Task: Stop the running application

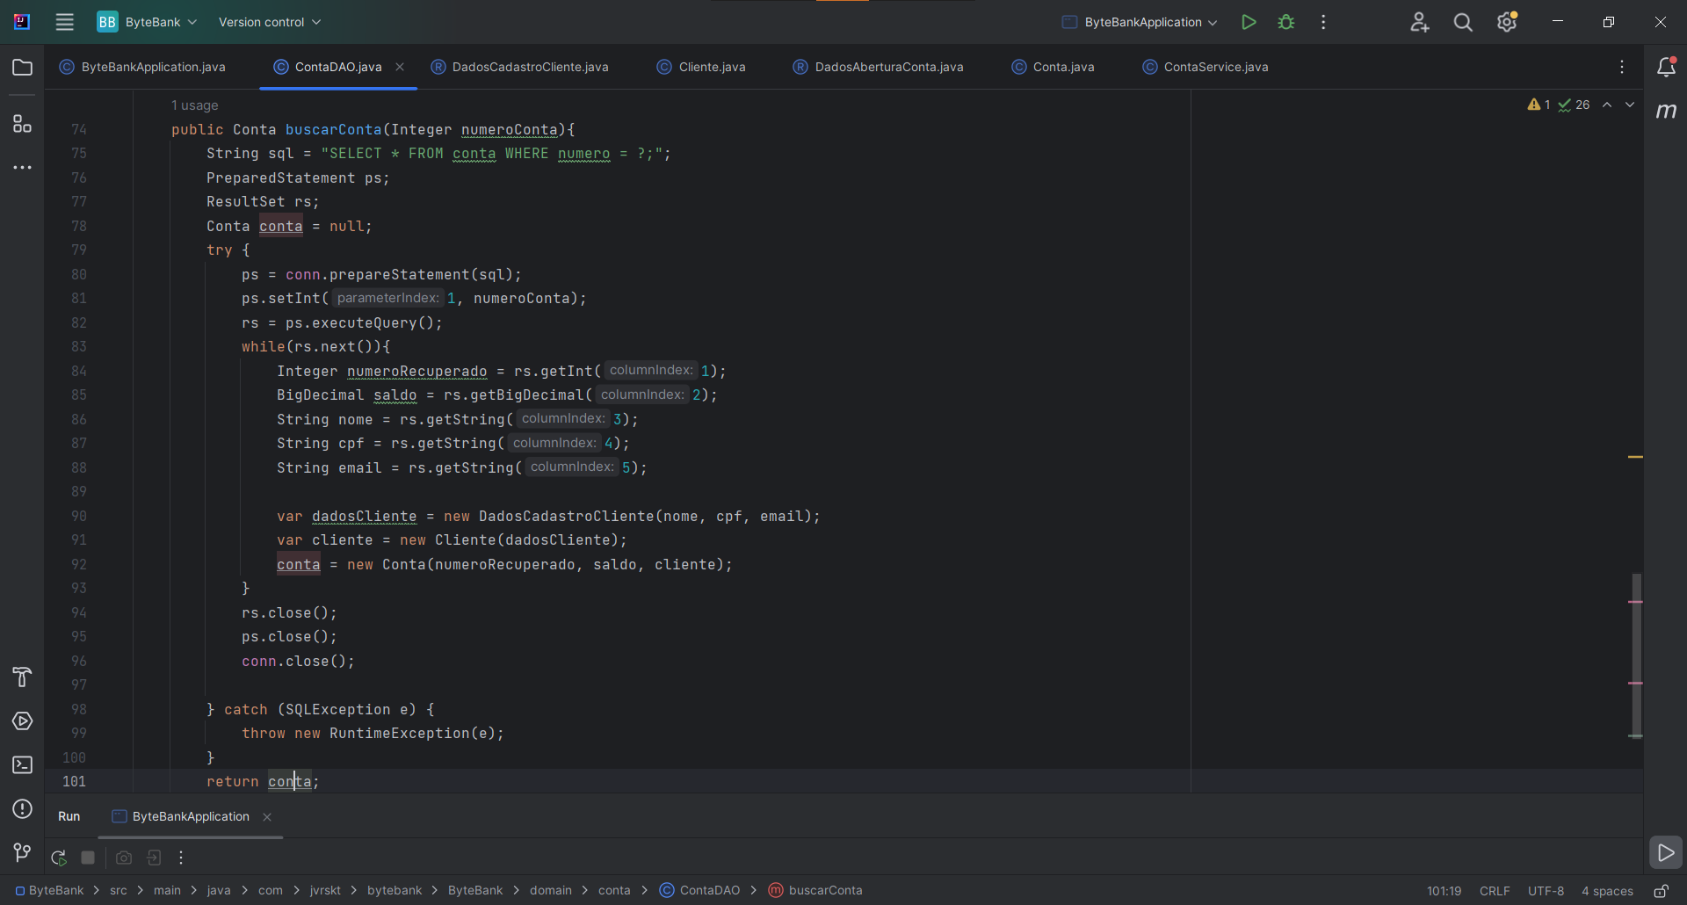Action: 88,858
